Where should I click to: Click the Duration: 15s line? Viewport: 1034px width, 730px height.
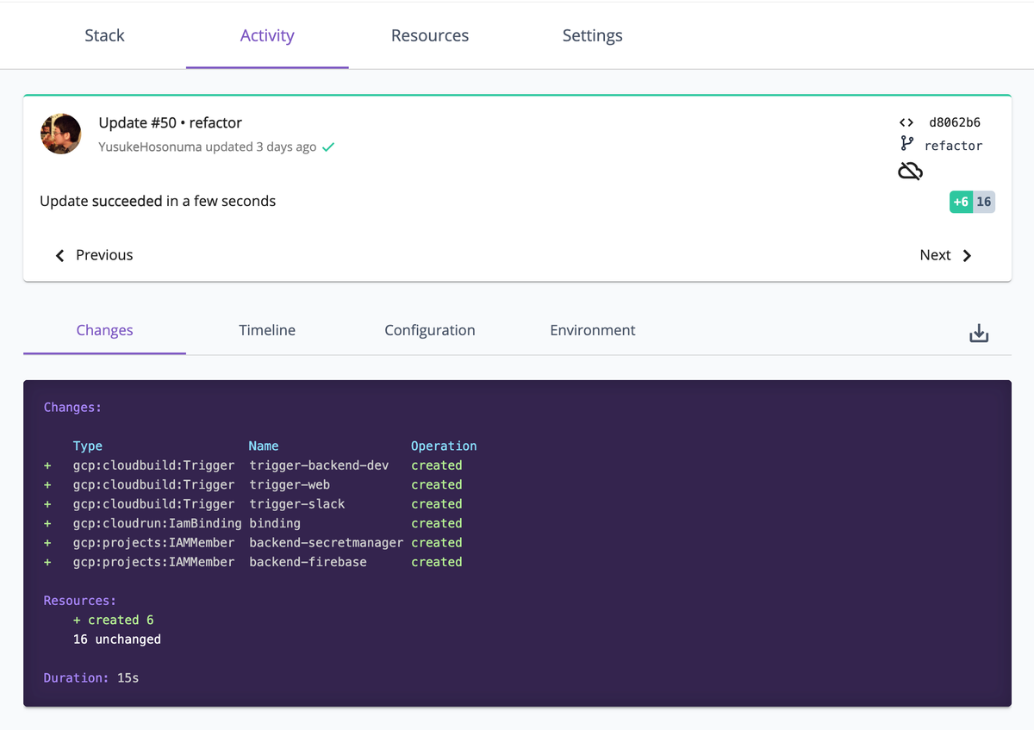pos(91,678)
